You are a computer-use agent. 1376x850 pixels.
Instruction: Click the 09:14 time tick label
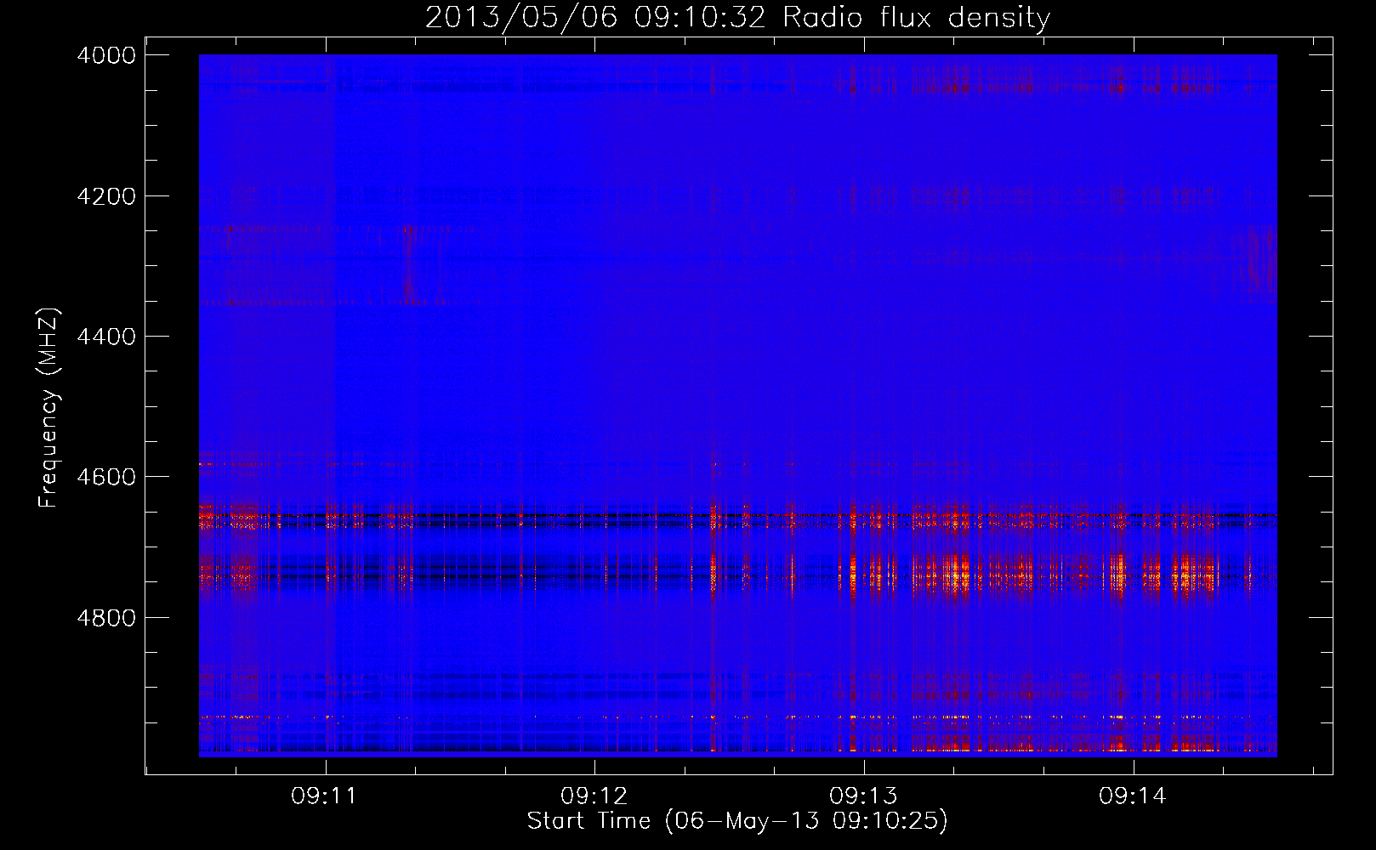point(1133,796)
